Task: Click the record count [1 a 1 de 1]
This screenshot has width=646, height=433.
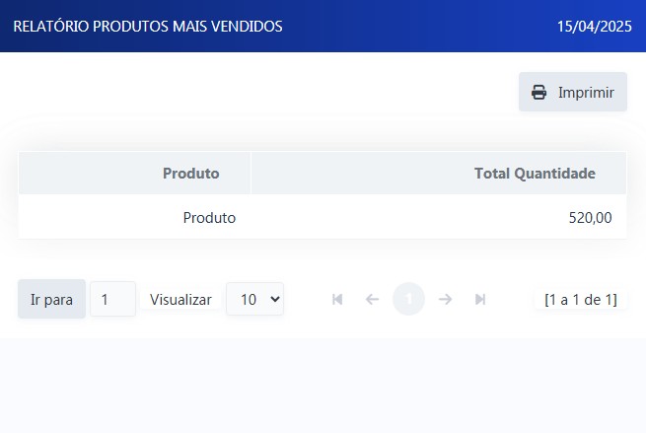Action: [581, 300]
